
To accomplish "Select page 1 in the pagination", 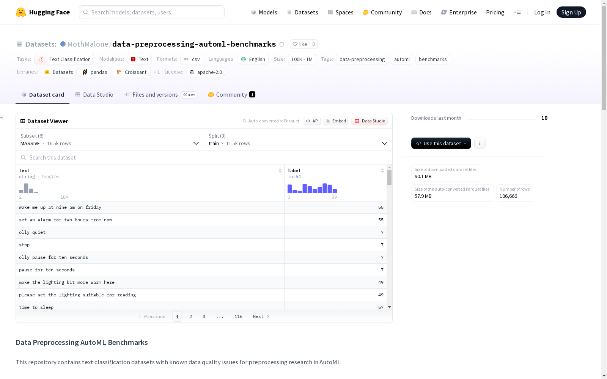I will coord(177,316).
